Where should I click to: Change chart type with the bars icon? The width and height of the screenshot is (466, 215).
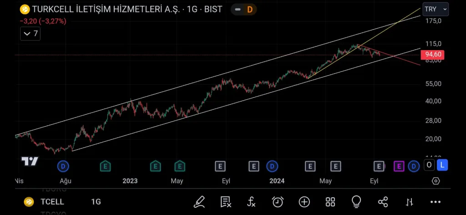pos(409,202)
